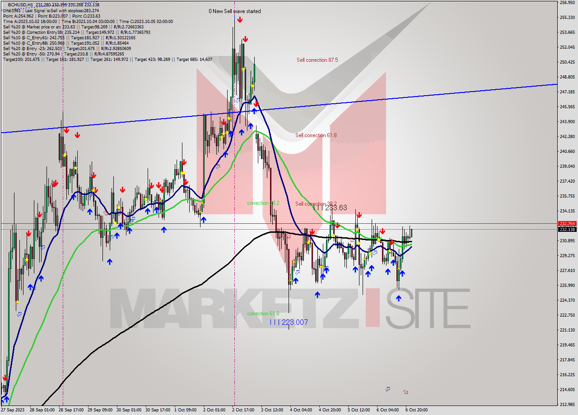
Task: Click the 225.990 price axis value
Action: [x=567, y=286]
